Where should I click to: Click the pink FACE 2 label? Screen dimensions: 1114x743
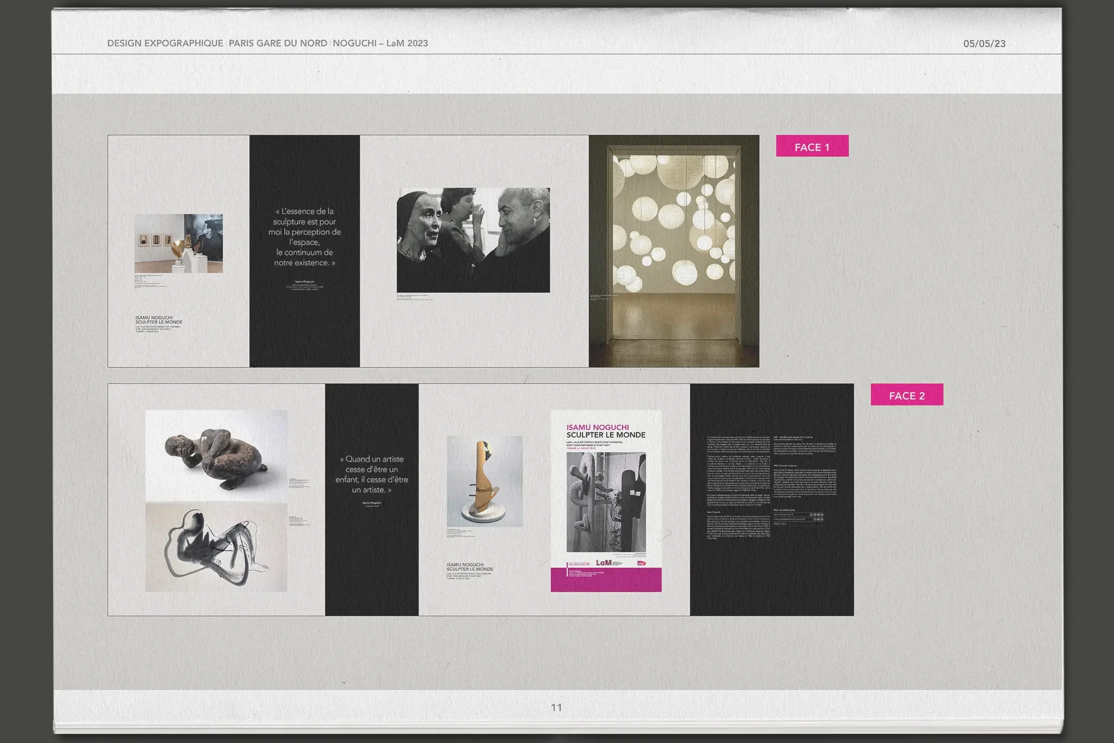pyautogui.click(x=907, y=395)
